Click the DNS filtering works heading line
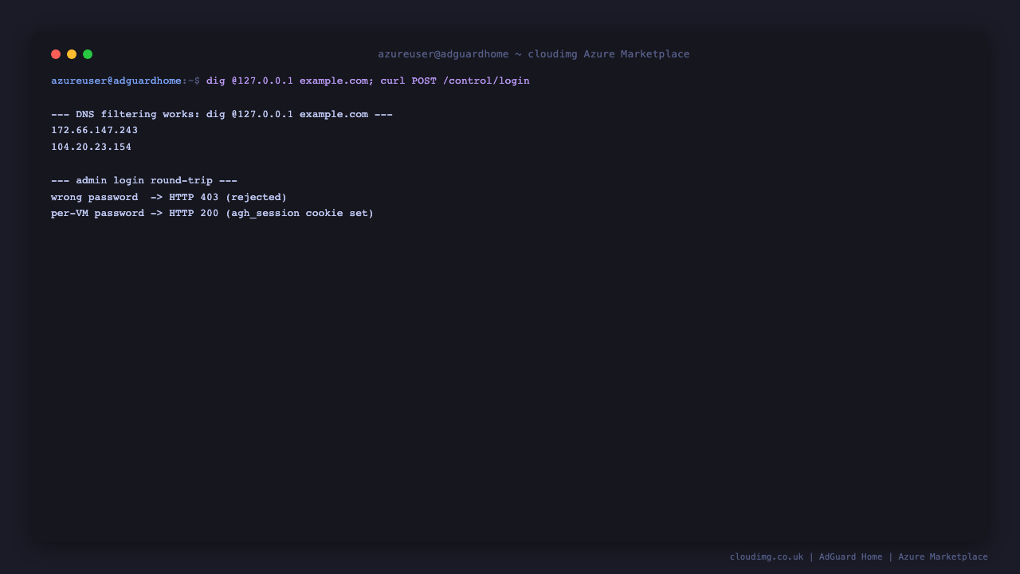Screen dimensions: 1020x574 click(222, 114)
